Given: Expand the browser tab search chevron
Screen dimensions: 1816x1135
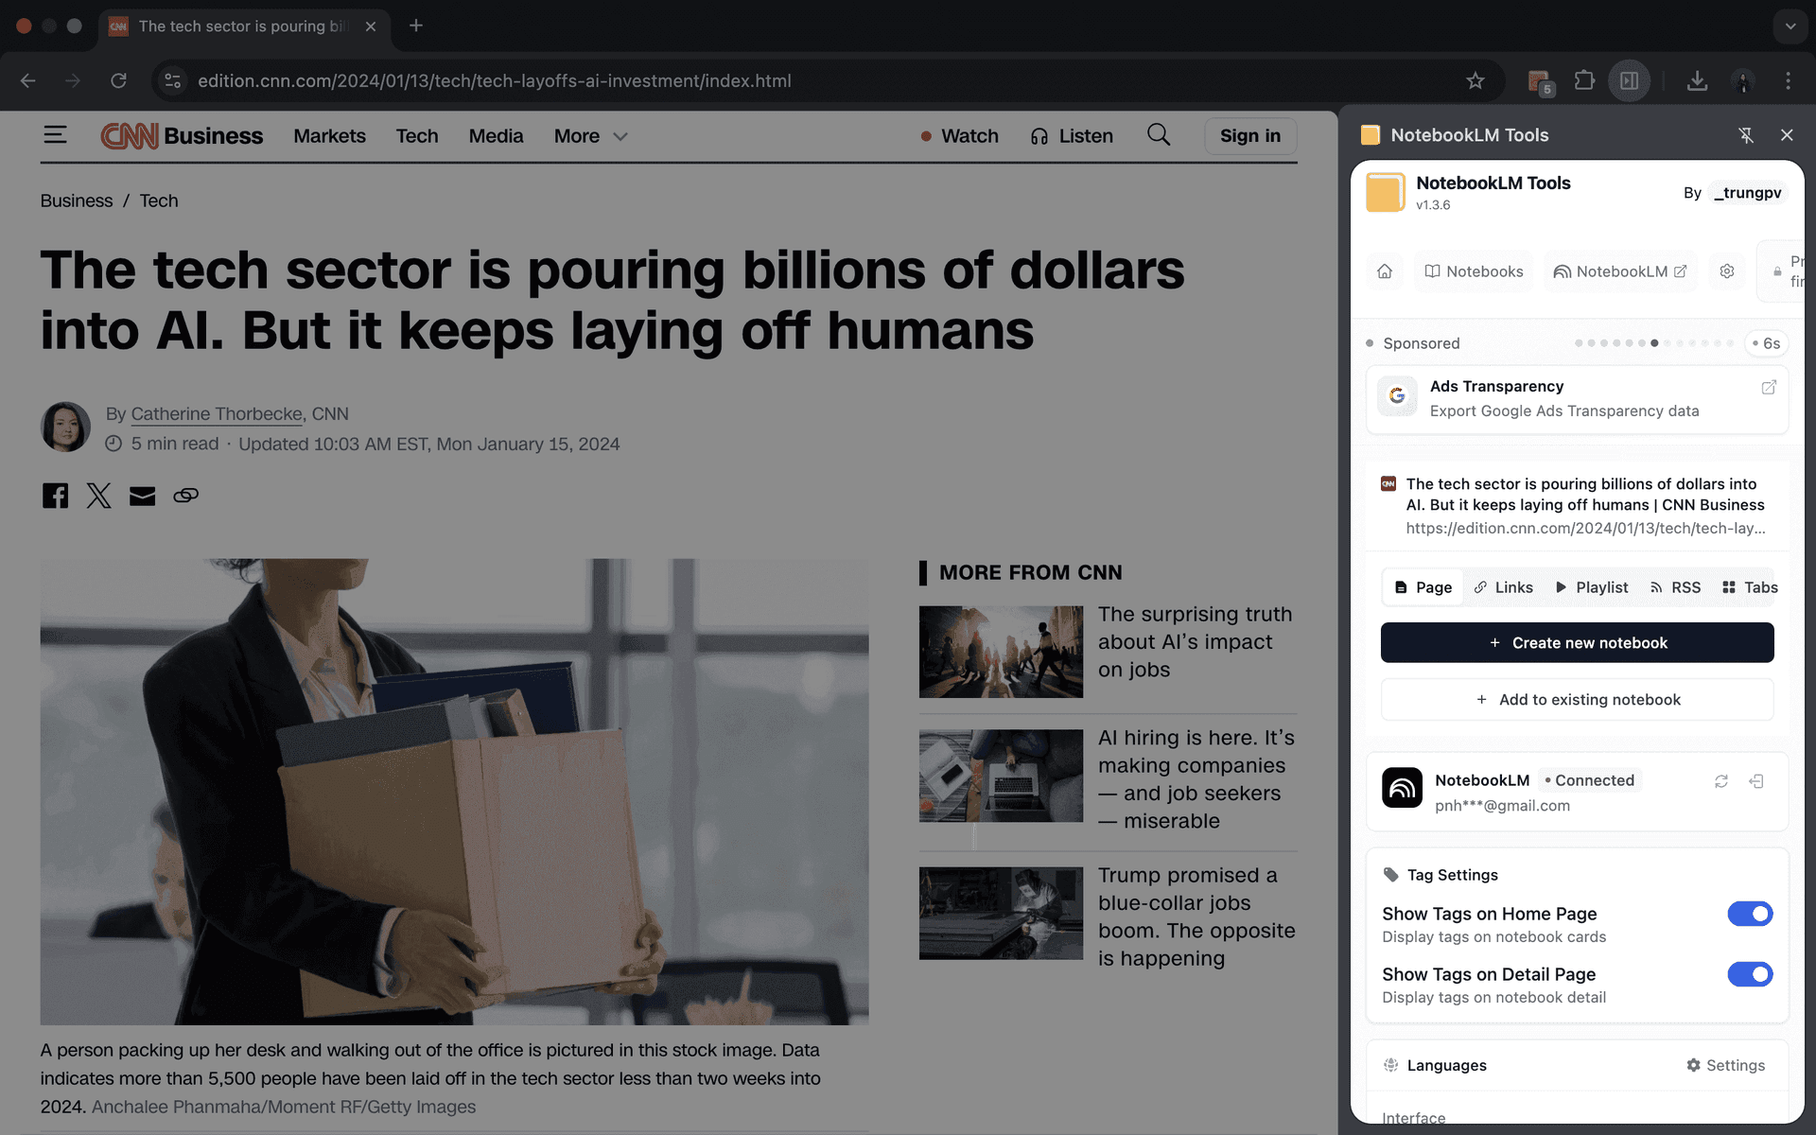Looking at the screenshot, I should [1790, 26].
